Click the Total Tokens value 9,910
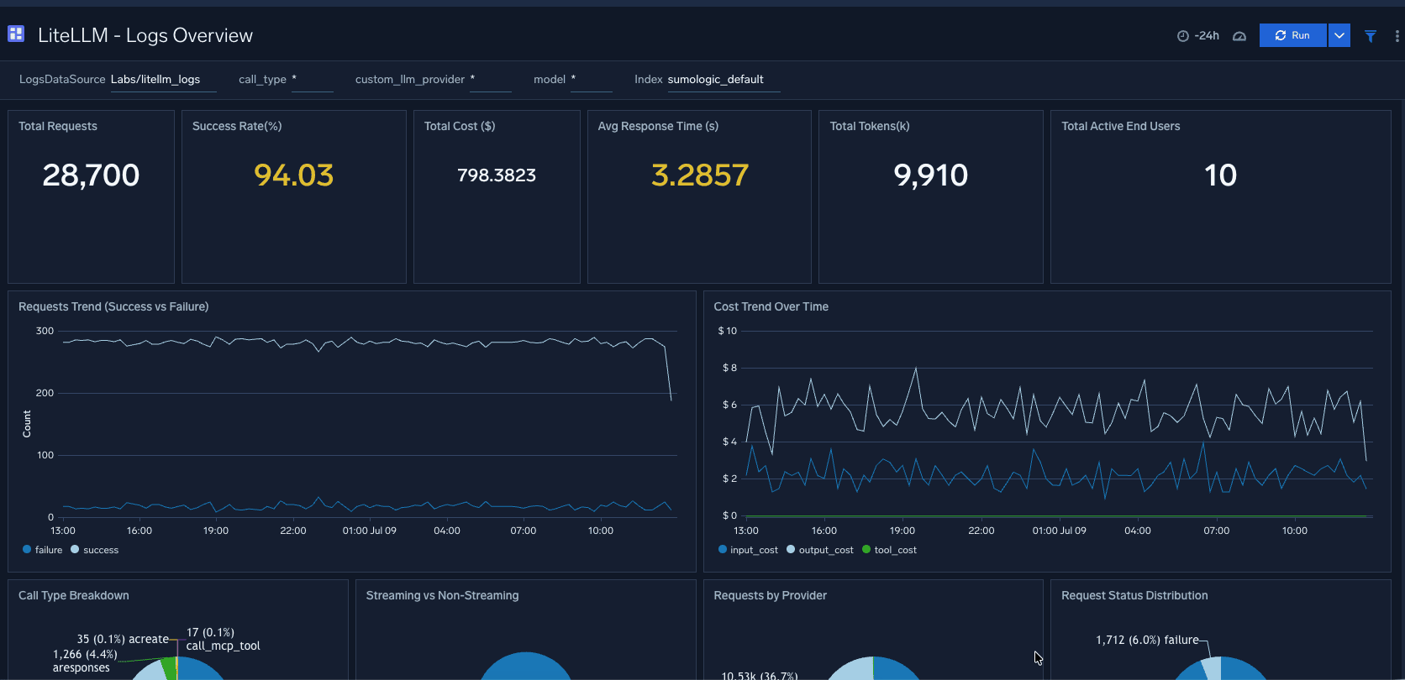This screenshot has width=1405, height=680. [930, 175]
